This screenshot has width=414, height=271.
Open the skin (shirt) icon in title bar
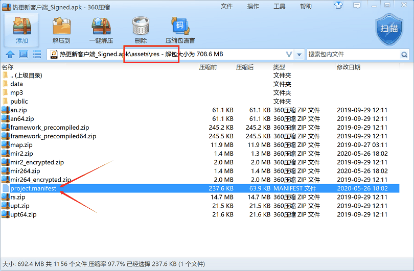tap(338, 5)
